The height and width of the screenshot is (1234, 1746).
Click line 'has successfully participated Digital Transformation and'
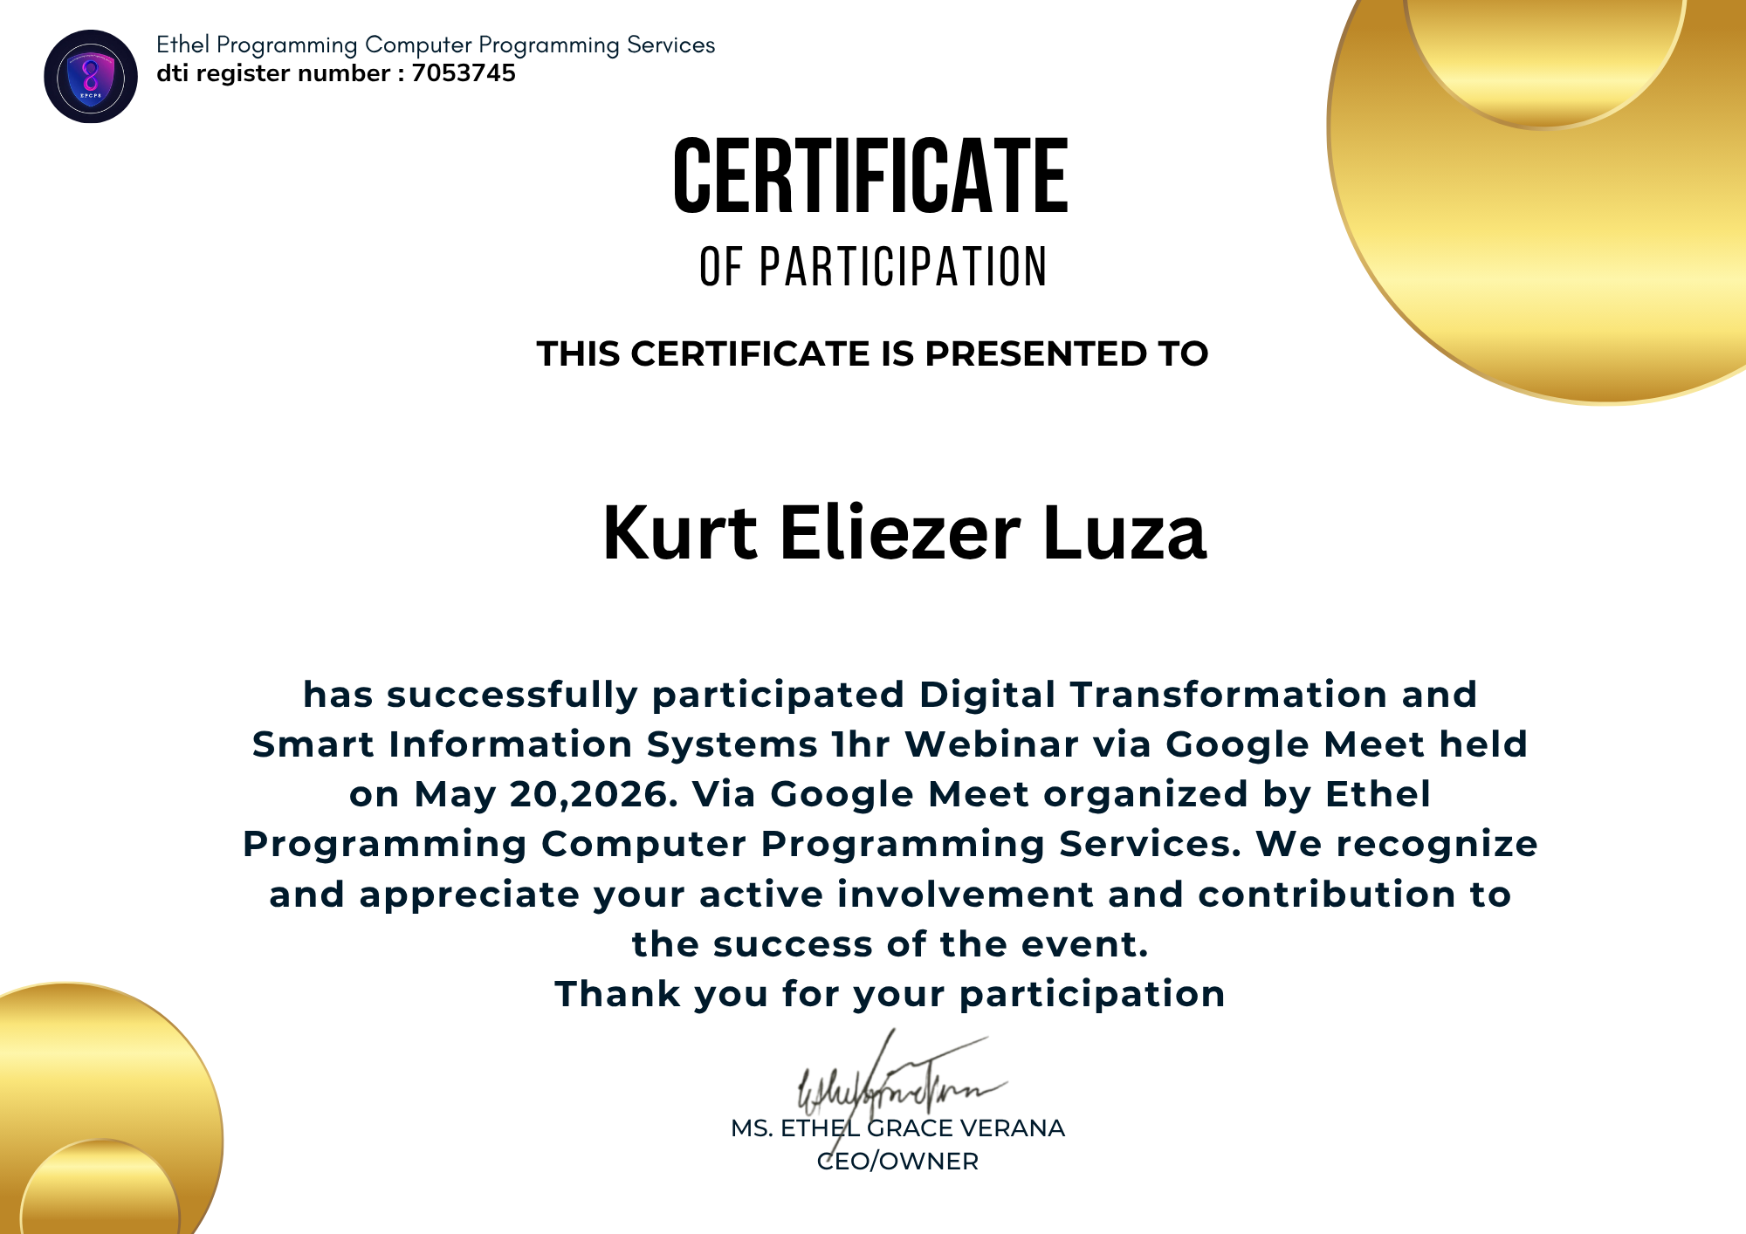pyautogui.click(x=890, y=695)
